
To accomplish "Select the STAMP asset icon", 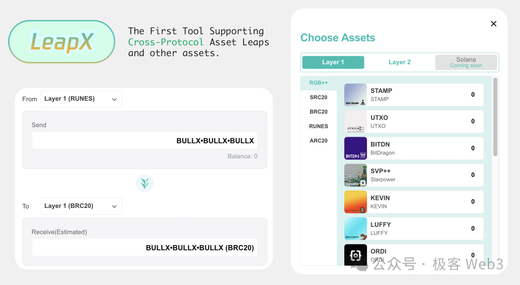I will tap(355, 94).
